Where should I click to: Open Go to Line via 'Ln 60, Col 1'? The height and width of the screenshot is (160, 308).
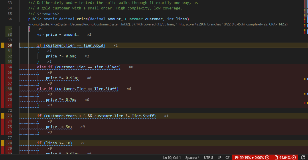(172, 157)
